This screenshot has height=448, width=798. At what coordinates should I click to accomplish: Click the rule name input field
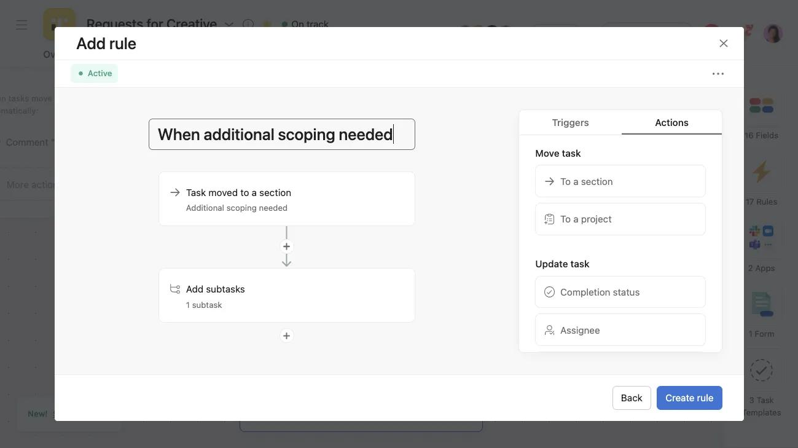click(x=282, y=134)
